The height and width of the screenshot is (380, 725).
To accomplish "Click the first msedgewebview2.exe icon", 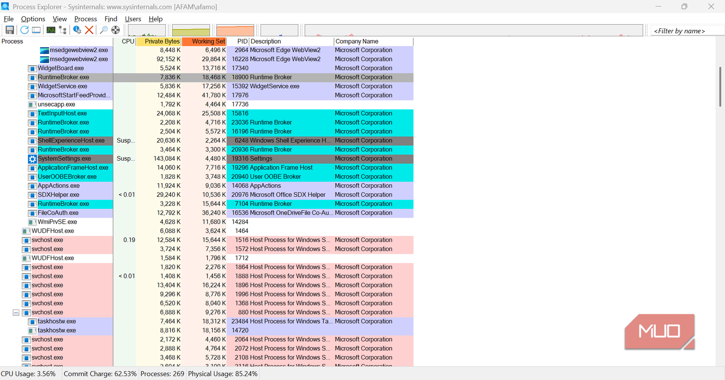I will pyautogui.click(x=44, y=50).
